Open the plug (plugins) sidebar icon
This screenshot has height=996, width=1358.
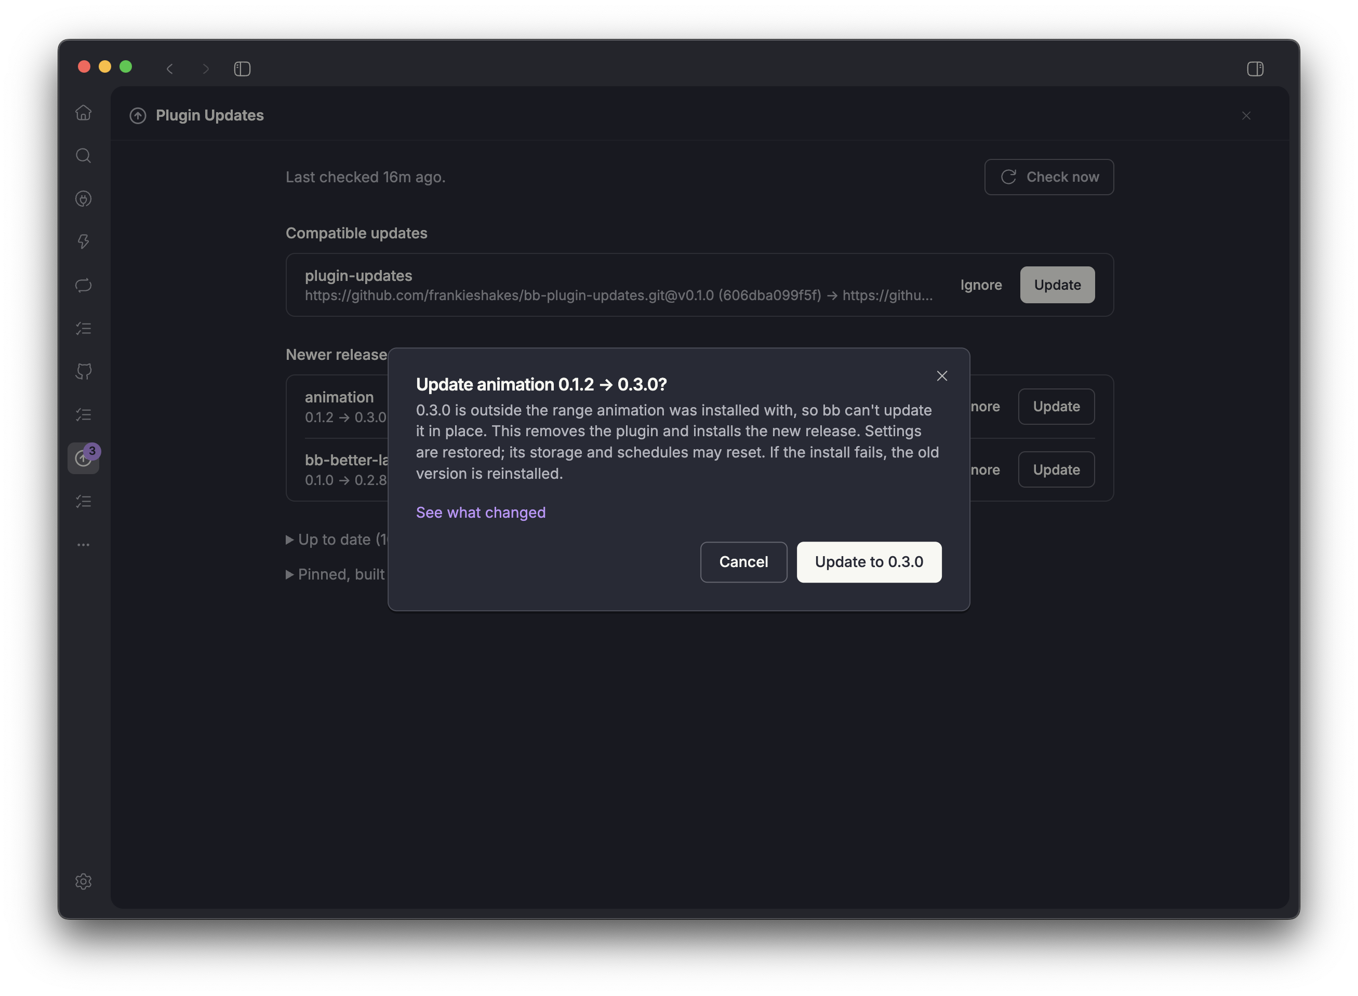pyautogui.click(x=83, y=199)
